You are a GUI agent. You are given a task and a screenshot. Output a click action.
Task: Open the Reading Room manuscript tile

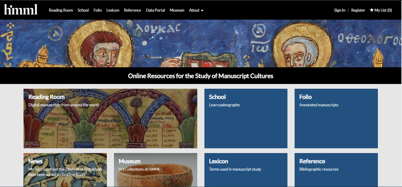pyautogui.click(x=110, y=119)
